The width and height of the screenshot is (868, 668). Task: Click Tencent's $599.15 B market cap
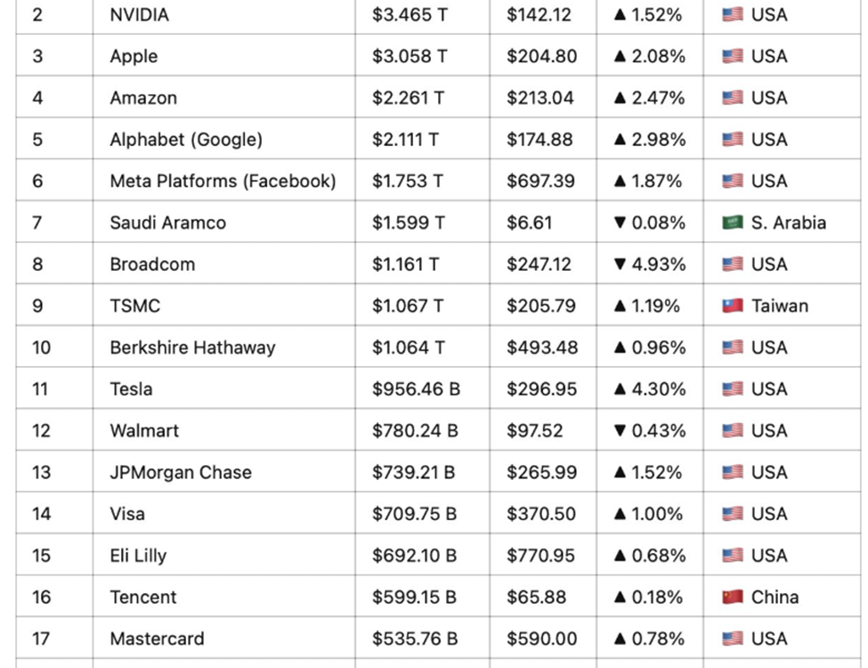click(x=414, y=598)
